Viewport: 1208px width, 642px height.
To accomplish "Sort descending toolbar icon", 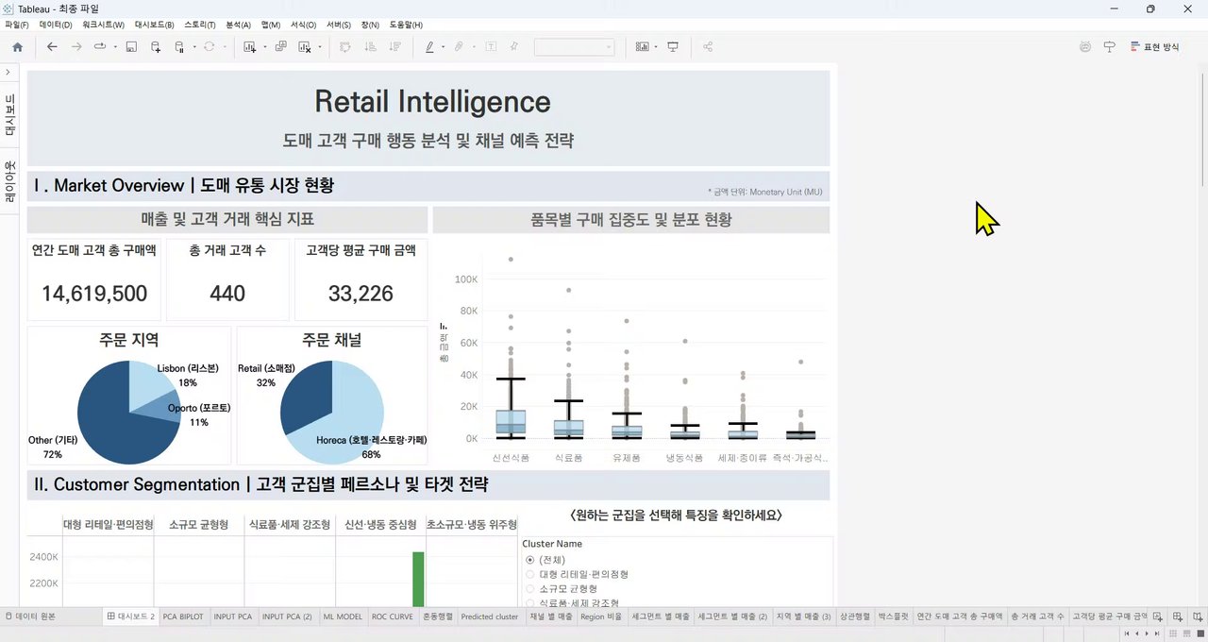I will coord(394,46).
